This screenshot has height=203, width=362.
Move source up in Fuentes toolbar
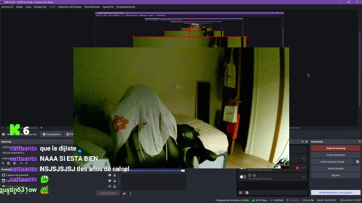[21, 193]
